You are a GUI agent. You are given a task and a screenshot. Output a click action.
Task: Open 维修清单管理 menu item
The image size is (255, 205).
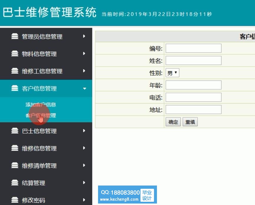39,165
